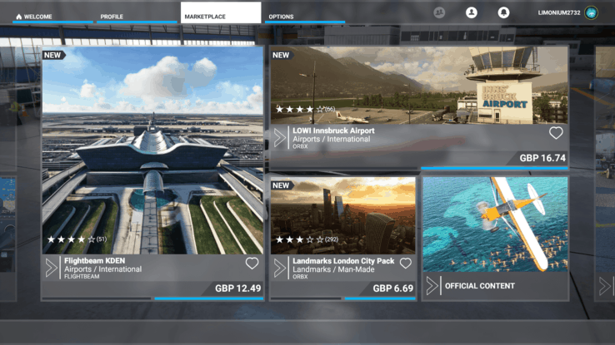615x345 pixels.
Task: Click the home icon on Welcome tab
Action: pos(19,17)
